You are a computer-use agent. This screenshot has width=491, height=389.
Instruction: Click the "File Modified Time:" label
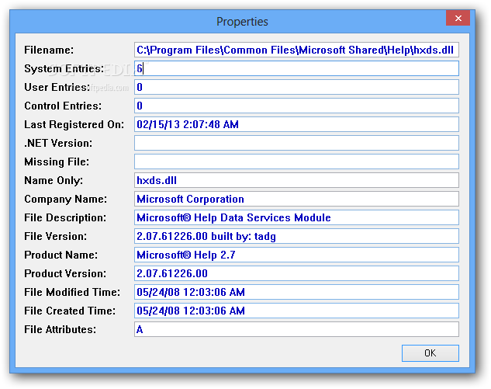click(x=72, y=292)
